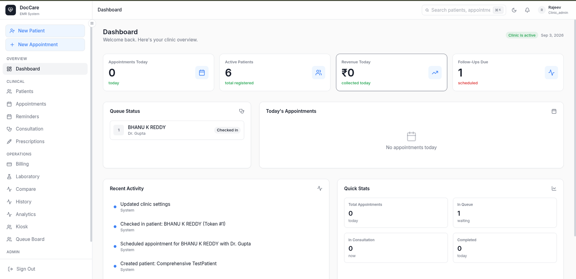Click the In Consultation quick stat tile

(396, 248)
